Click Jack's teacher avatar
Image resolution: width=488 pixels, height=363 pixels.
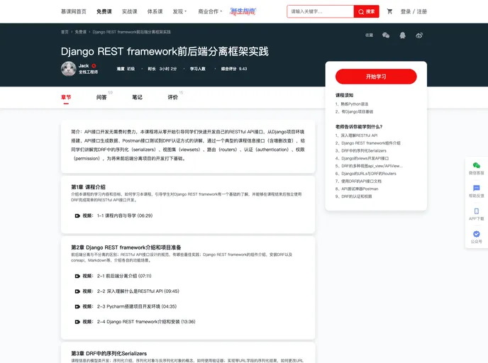click(x=68, y=69)
